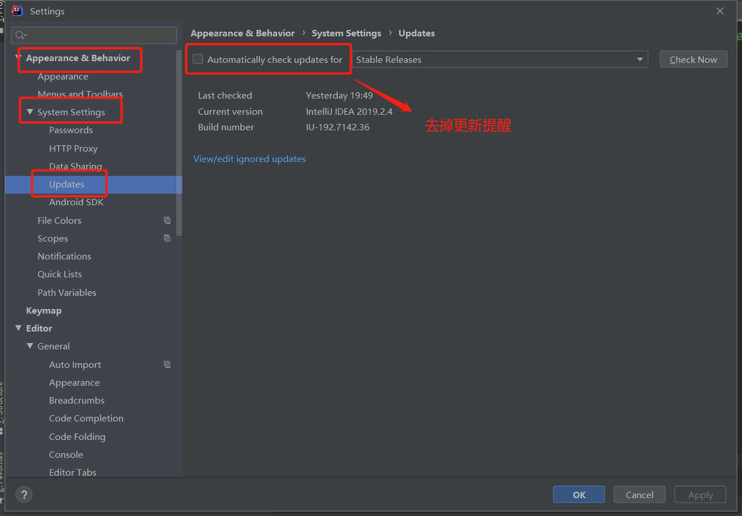Open Passwords settings page
This screenshot has width=742, height=516.
tap(71, 130)
